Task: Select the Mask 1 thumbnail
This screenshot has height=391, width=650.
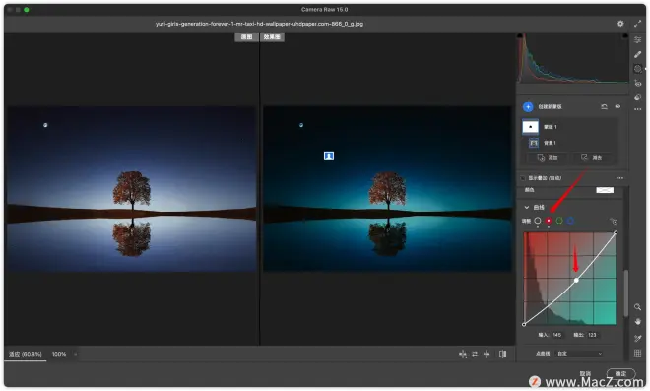Action: tap(530, 127)
